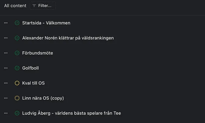Open options menu for Förbundsmöte
Viewport: 205px width, 123px height.
pos(5,53)
